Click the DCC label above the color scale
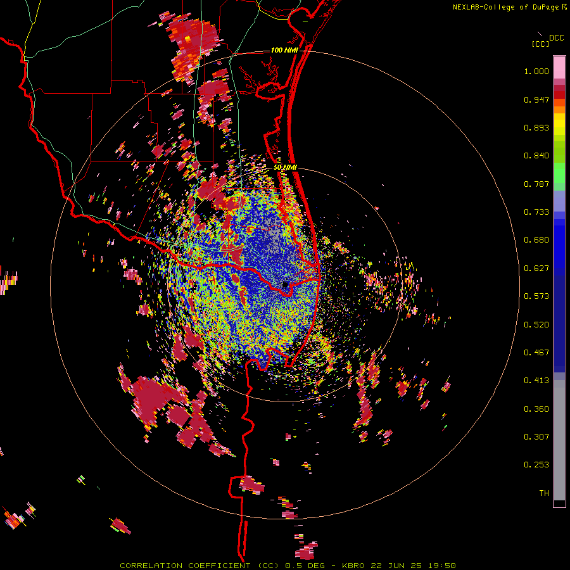The height and width of the screenshot is (570, 570). click(x=557, y=38)
